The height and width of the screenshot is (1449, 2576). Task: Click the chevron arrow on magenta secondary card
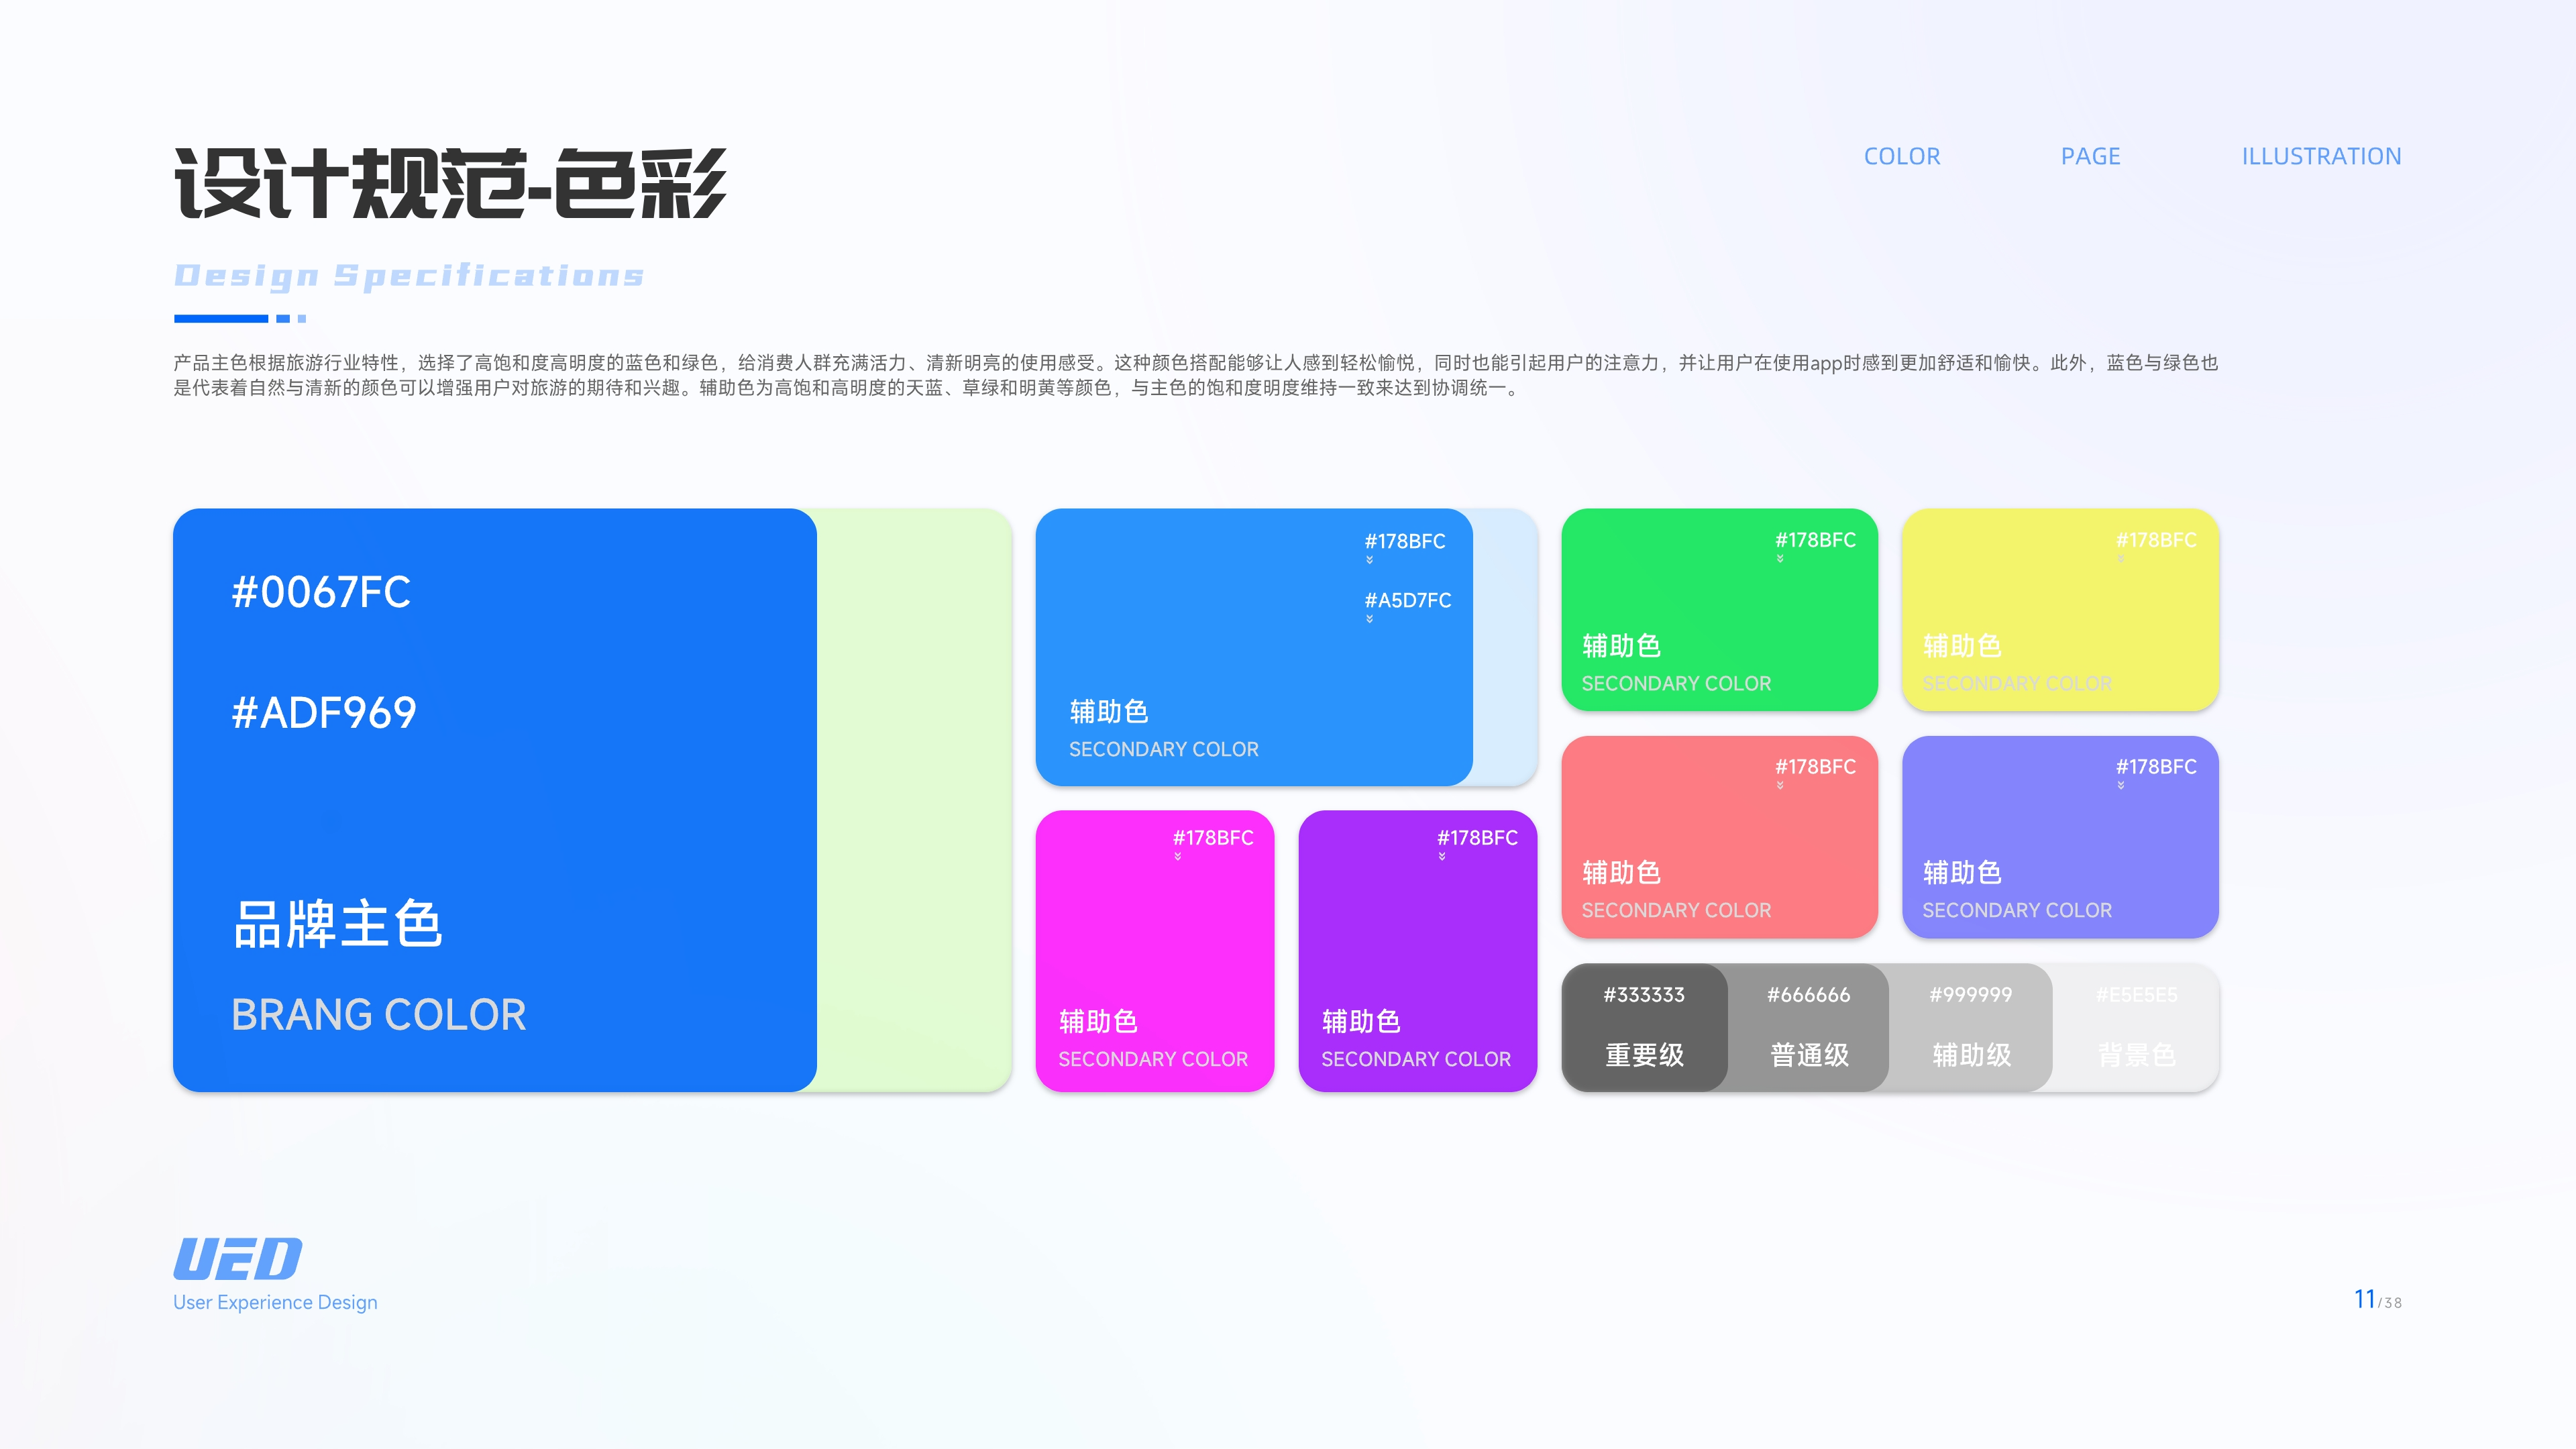tap(1178, 857)
